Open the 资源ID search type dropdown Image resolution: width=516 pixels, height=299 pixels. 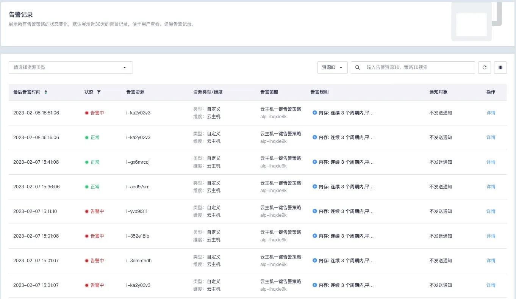pyautogui.click(x=332, y=67)
